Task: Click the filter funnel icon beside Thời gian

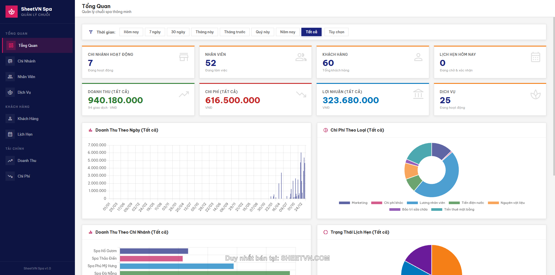Action: point(91,32)
